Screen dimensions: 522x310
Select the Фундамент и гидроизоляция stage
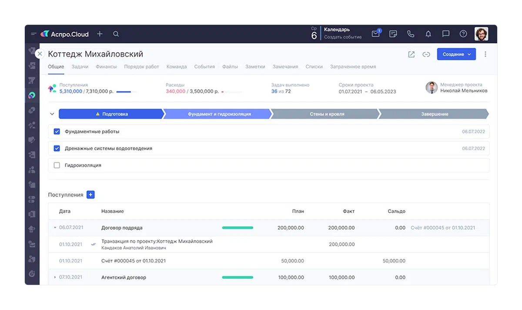[219, 114]
